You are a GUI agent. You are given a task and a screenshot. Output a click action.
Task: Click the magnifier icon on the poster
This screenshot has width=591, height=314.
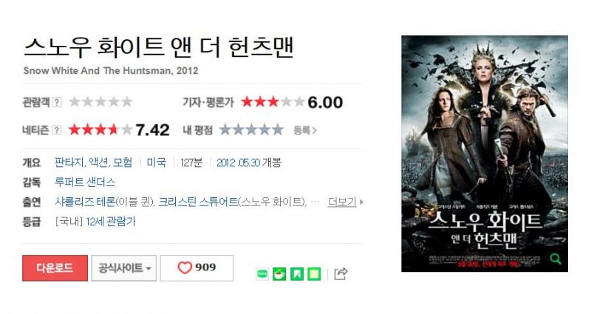click(556, 259)
